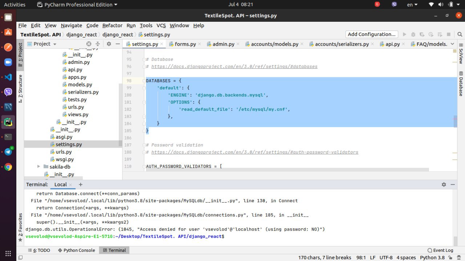Click the terminal vertical scrollbar

[456, 241]
